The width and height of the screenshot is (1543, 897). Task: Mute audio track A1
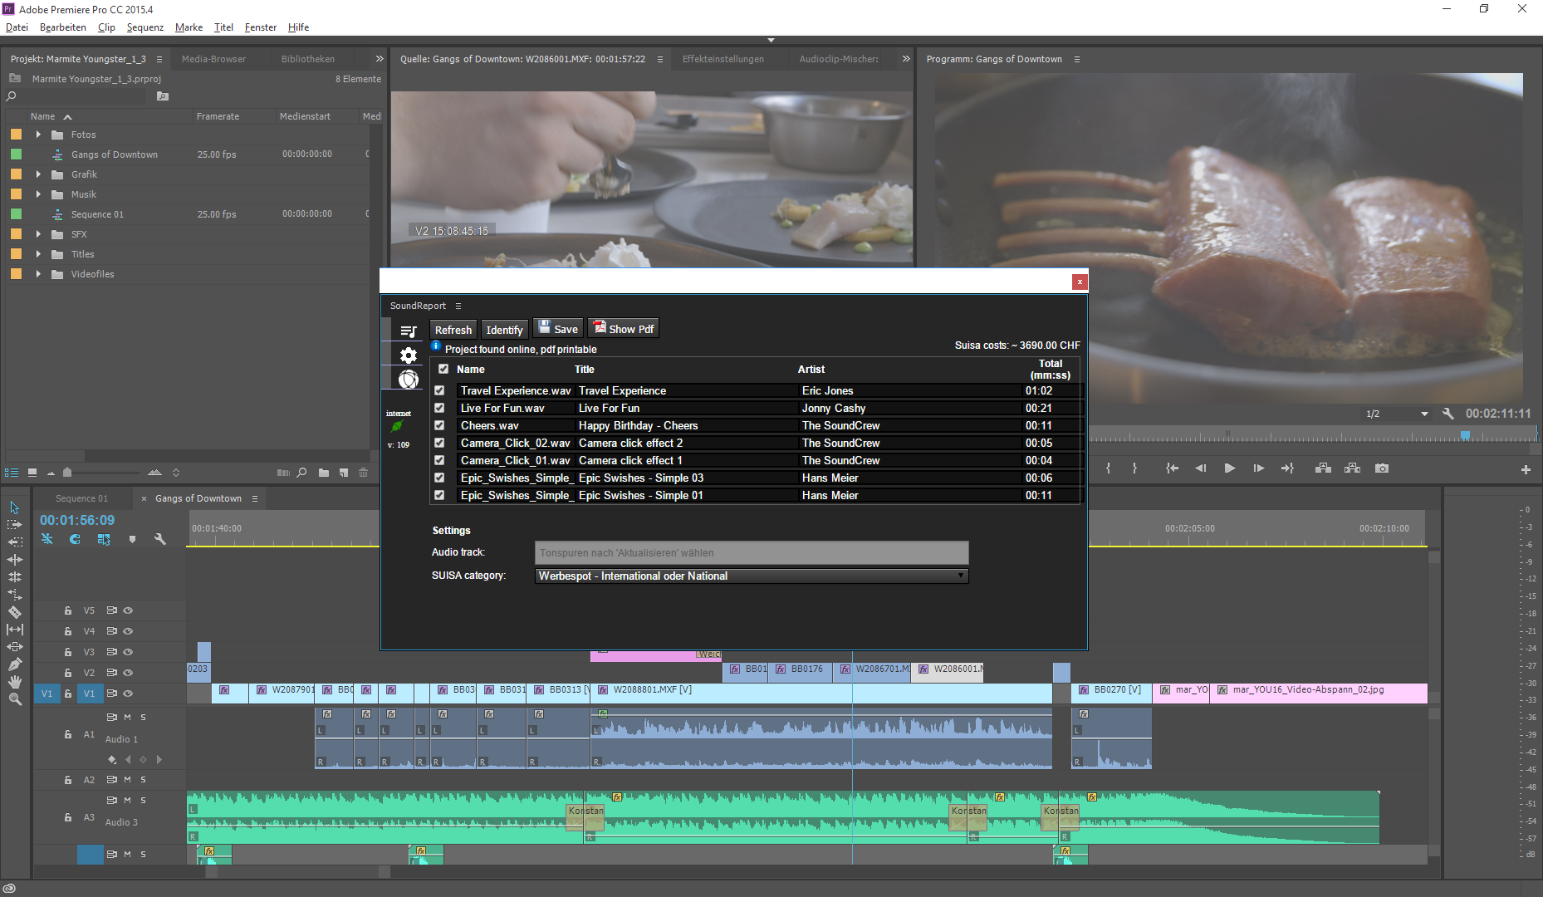point(127,717)
